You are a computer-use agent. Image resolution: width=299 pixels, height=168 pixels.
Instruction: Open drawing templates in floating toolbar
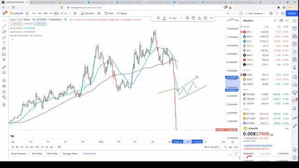(x=158, y=18)
